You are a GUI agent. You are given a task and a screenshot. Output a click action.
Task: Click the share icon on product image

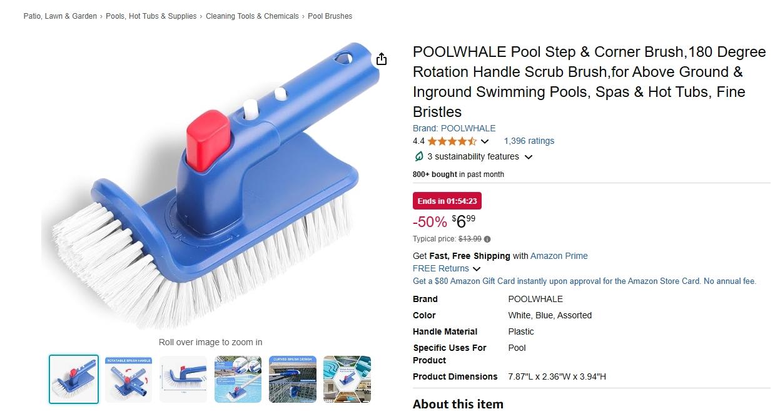[382, 59]
